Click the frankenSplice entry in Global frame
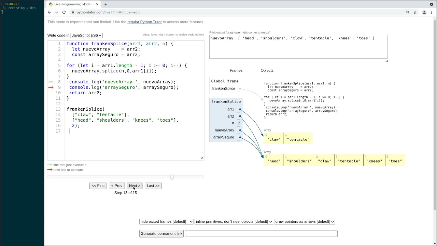 point(224,88)
